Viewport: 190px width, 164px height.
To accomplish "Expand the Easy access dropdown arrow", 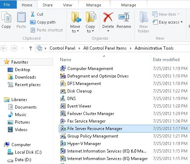I will 181,22.
